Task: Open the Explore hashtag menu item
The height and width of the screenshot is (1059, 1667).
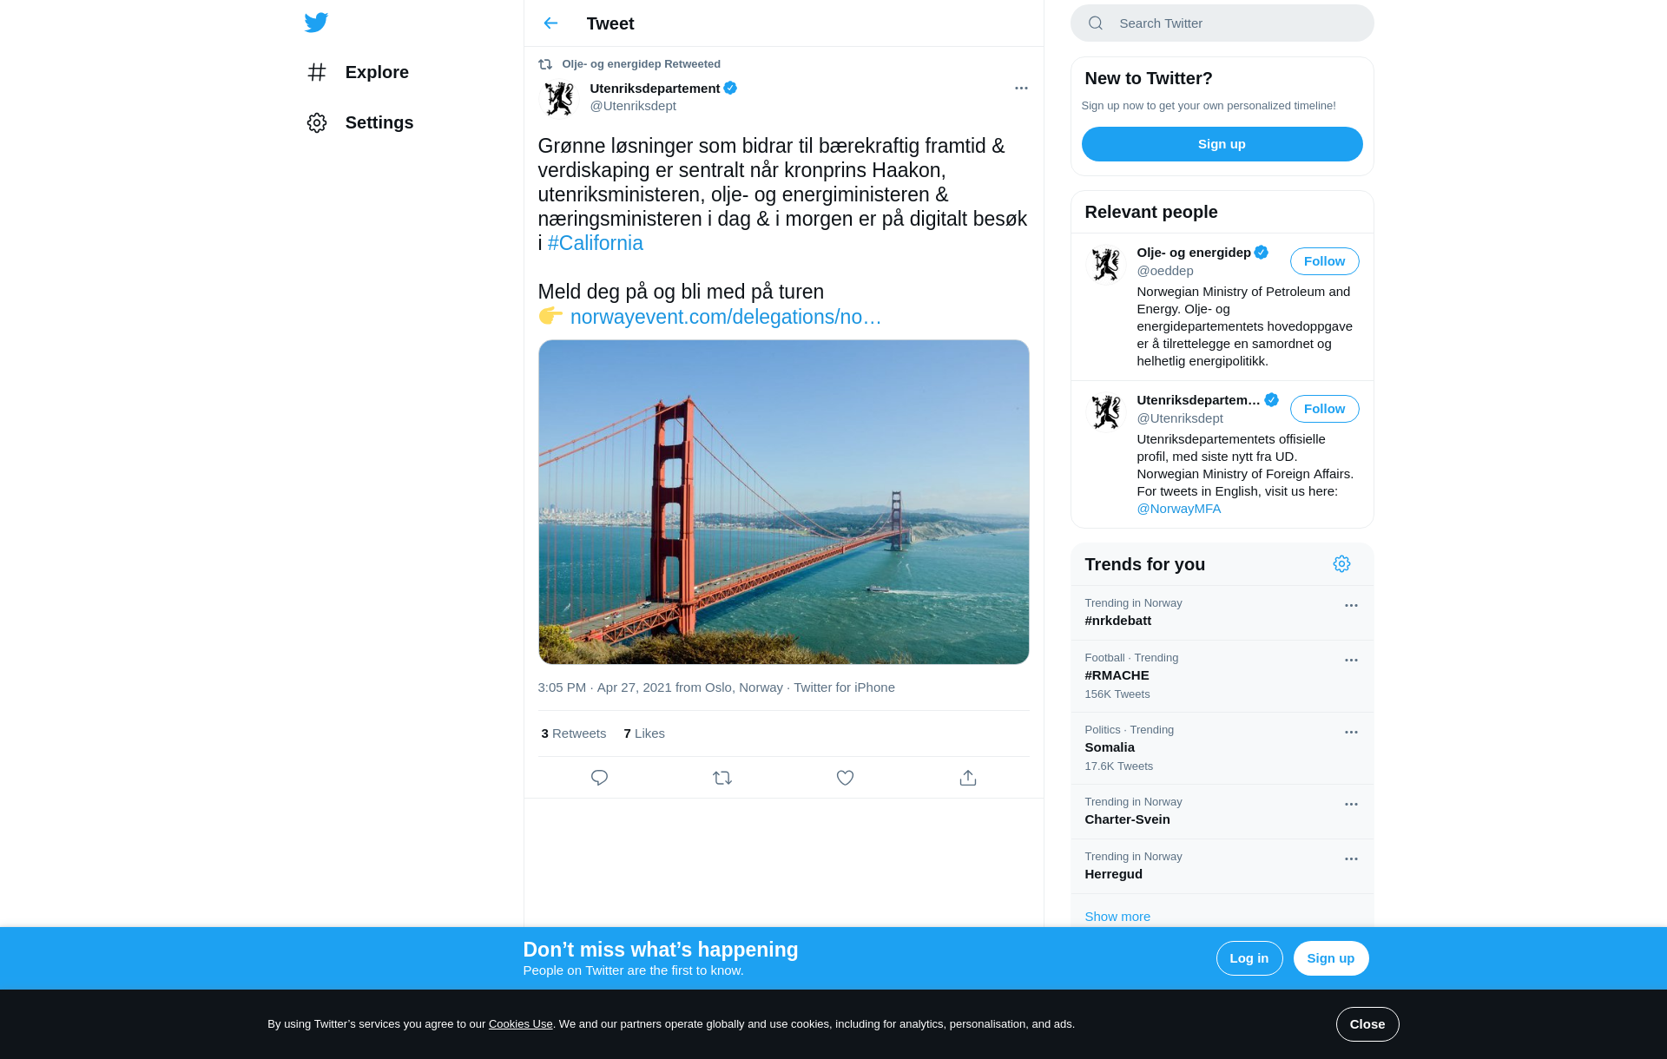Action: pos(358,72)
